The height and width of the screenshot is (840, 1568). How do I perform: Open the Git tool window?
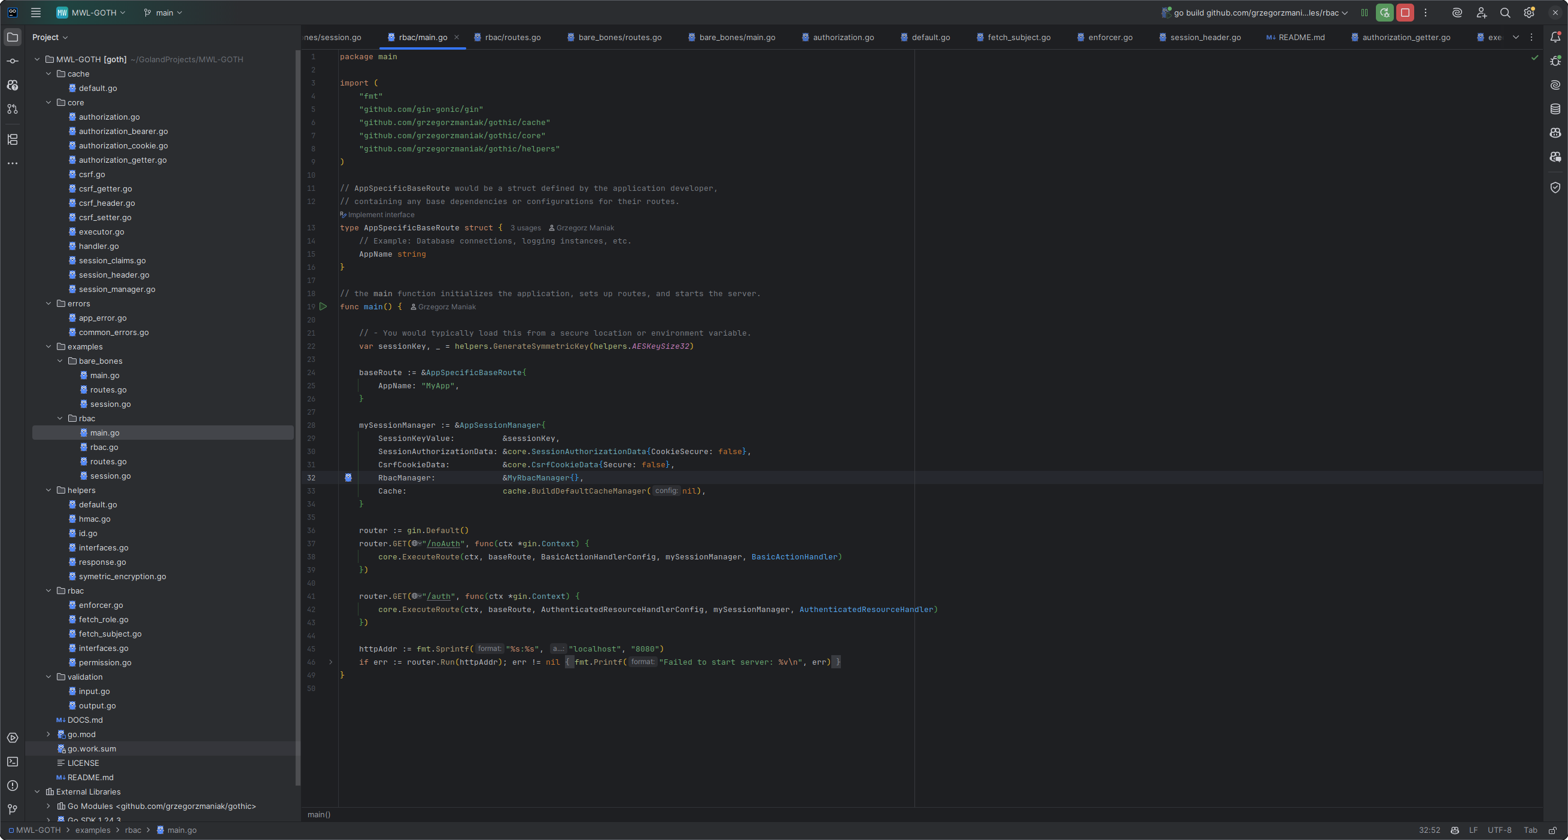(x=12, y=809)
